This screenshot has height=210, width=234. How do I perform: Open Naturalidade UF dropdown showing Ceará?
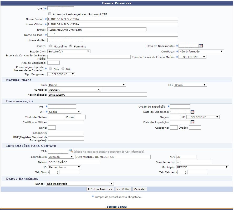pos(190,85)
